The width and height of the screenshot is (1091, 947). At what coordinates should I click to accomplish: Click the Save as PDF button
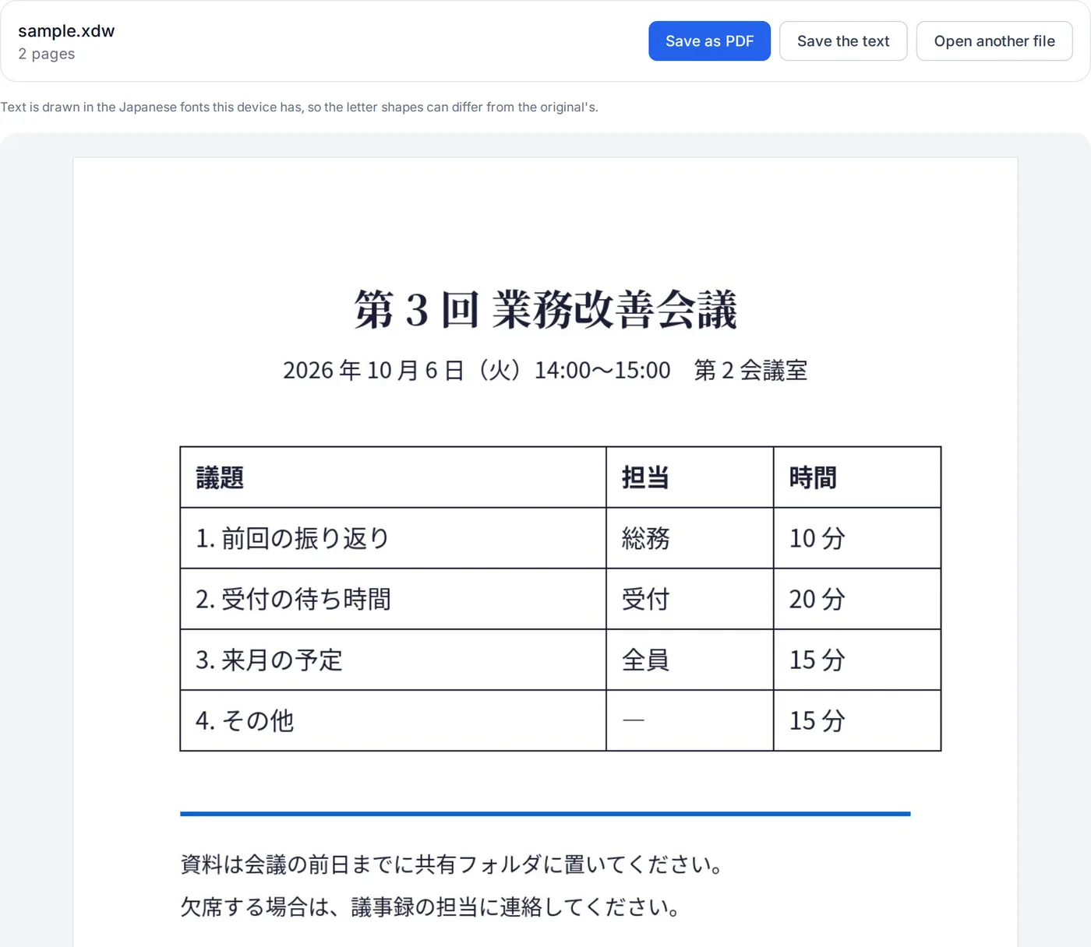[709, 41]
